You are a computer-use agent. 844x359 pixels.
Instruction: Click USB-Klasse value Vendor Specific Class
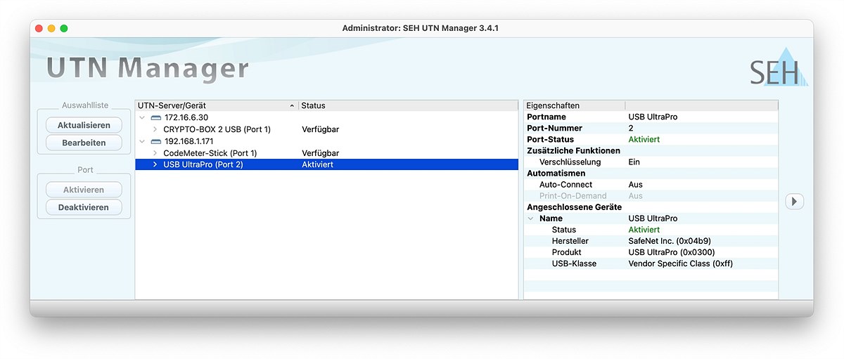click(681, 263)
